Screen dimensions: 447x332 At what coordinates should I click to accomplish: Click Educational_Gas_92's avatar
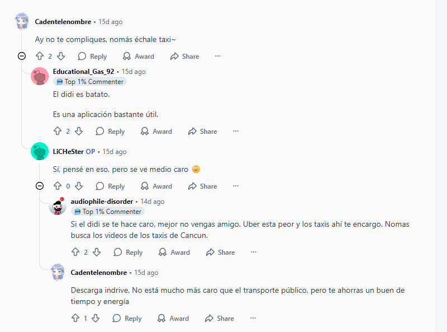click(x=40, y=76)
